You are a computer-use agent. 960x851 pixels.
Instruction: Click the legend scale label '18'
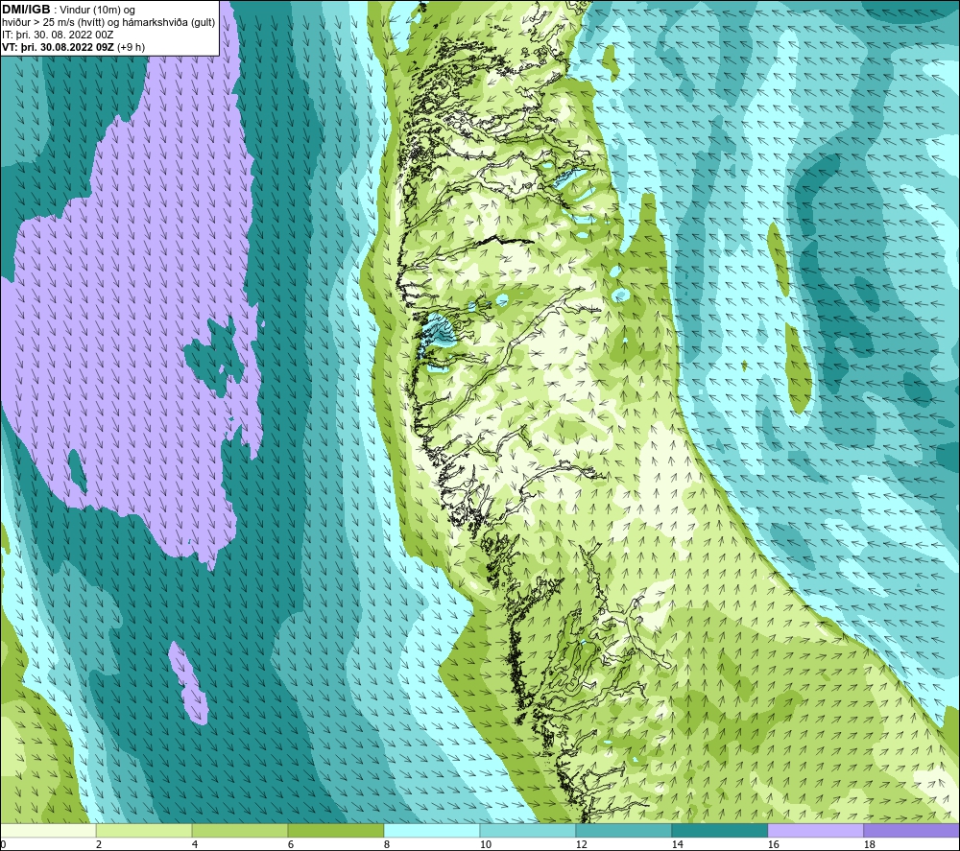(x=869, y=844)
